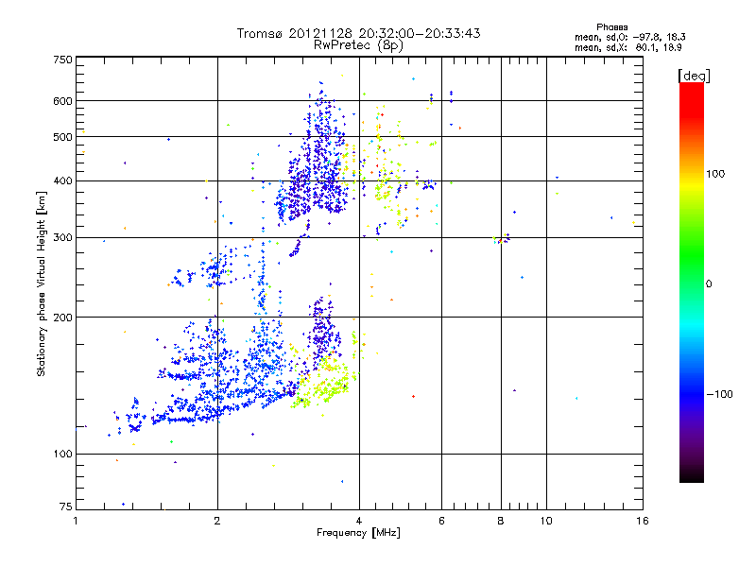Click the x-axis tick label '10'
This screenshot has height=567, width=756.
(546, 521)
